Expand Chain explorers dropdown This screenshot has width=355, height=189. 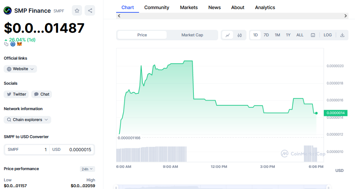(27, 120)
